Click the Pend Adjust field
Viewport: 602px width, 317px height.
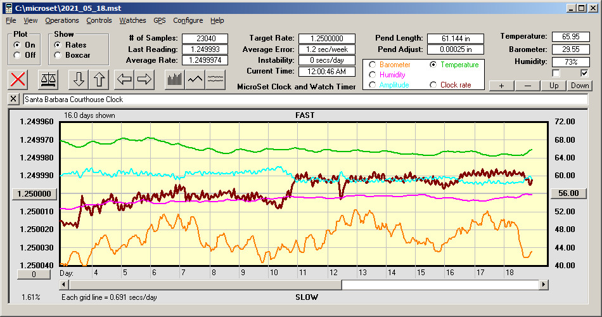coord(456,49)
